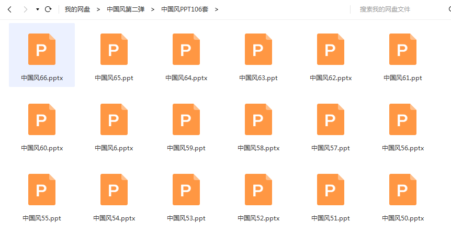Image resolution: width=451 pixels, height=233 pixels.
Task: Click the file name text 中国风66.pptx
Action: (42, 78)
